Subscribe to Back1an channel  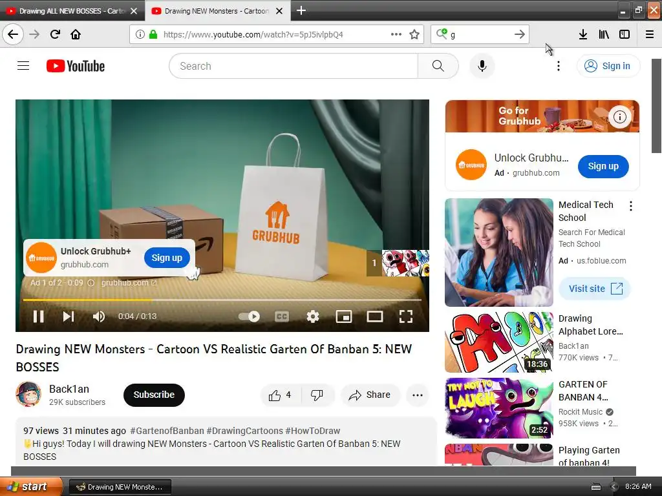(154, 395)
